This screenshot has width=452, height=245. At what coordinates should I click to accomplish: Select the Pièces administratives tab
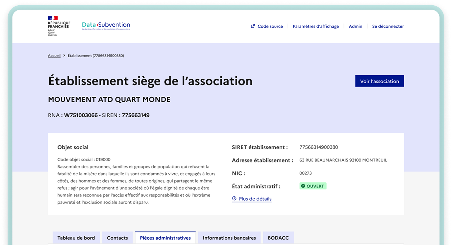(165, 238)
